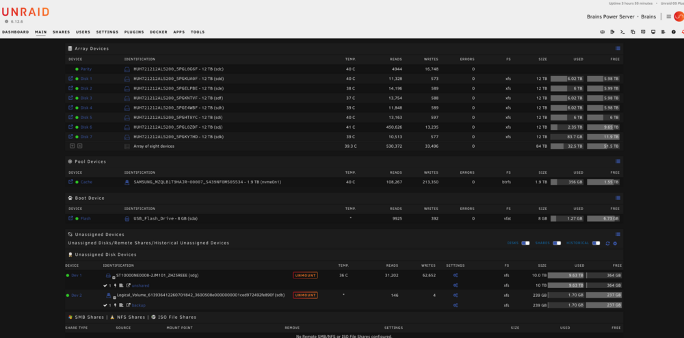684x338 pixels.
Task: Open the Dev 1 device link
Action: pos(77,275)
